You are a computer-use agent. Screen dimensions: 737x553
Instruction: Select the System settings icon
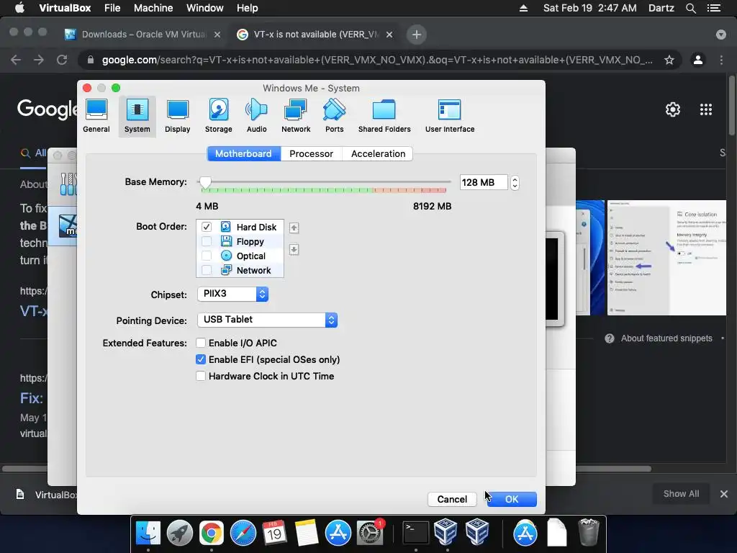137,116
